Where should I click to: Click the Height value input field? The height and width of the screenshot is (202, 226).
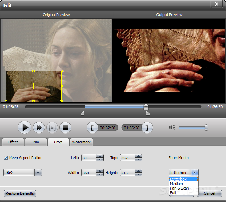coord(127,173)
